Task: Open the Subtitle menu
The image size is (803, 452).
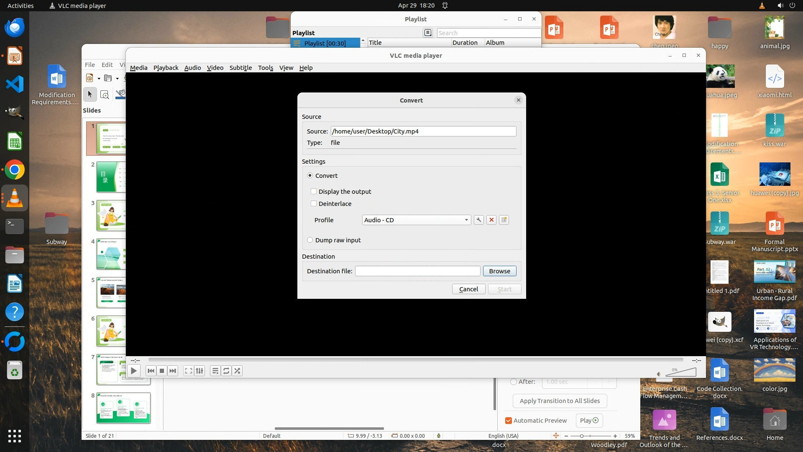Action: click(x=240, y=68)
